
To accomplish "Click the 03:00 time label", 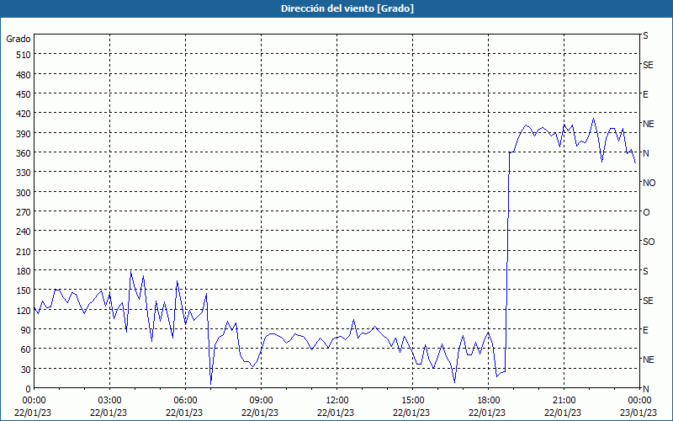I will (x=110, y=401).
